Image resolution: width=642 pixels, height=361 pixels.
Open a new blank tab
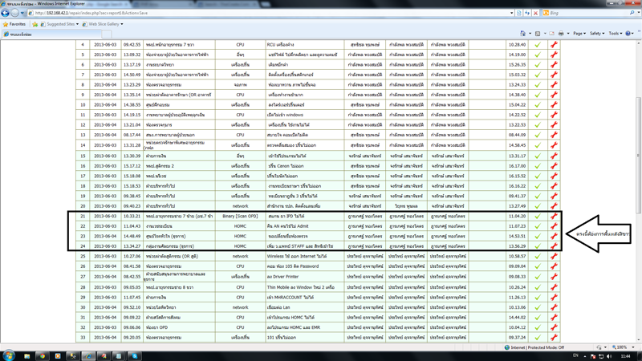[x=107, y=34]
